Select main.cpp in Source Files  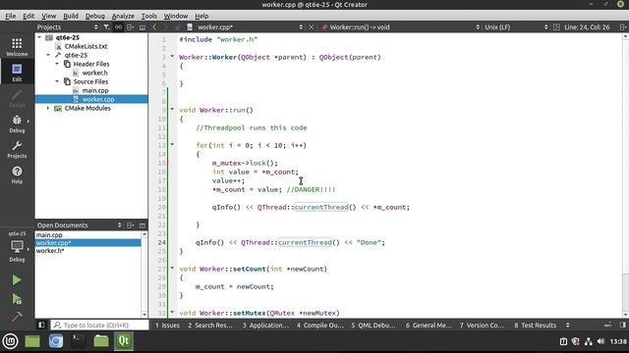click(x=95, y=90)
